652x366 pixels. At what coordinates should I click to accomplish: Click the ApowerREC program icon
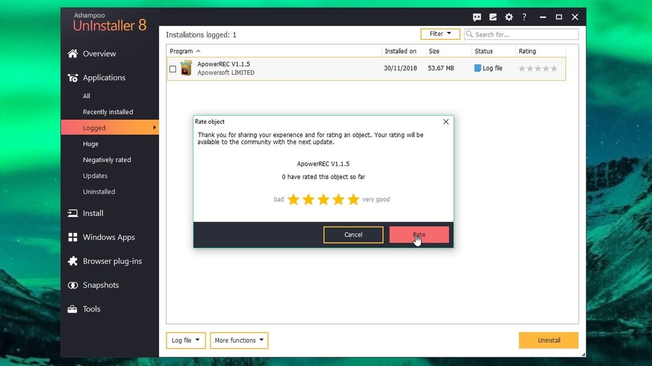(x=186, y=68)
